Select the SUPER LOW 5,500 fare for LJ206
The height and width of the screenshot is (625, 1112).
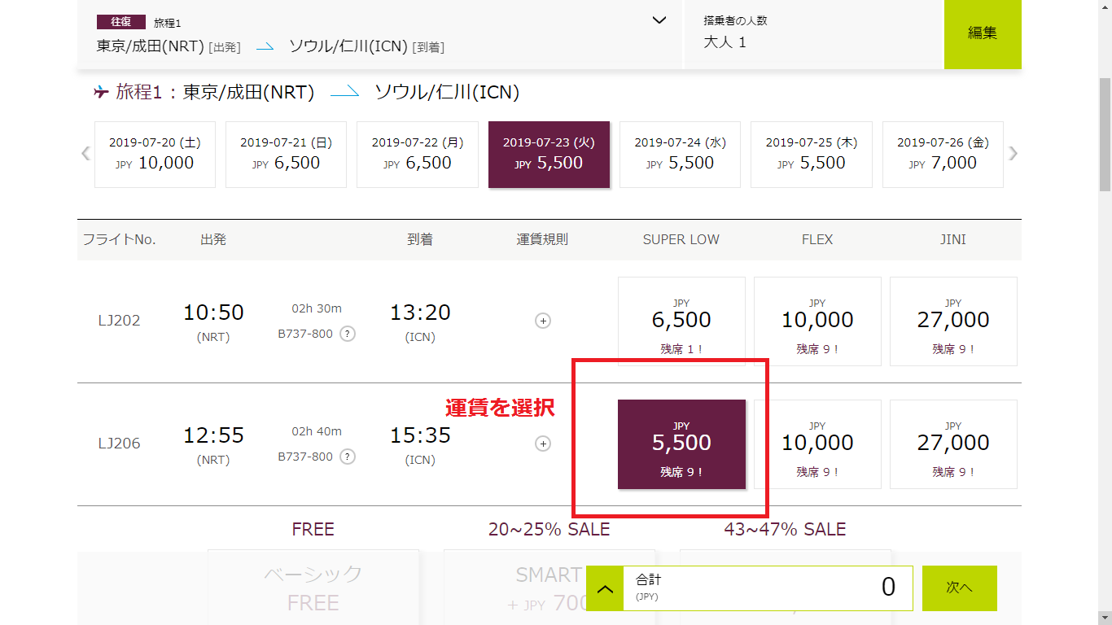[681, 444]
